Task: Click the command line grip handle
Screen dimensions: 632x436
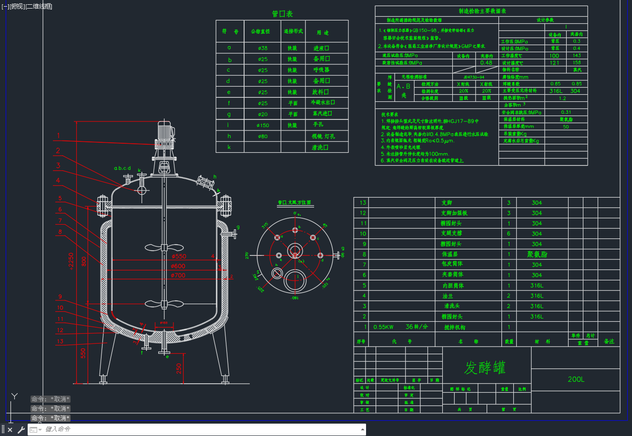Action: click(x=3, y=430)
